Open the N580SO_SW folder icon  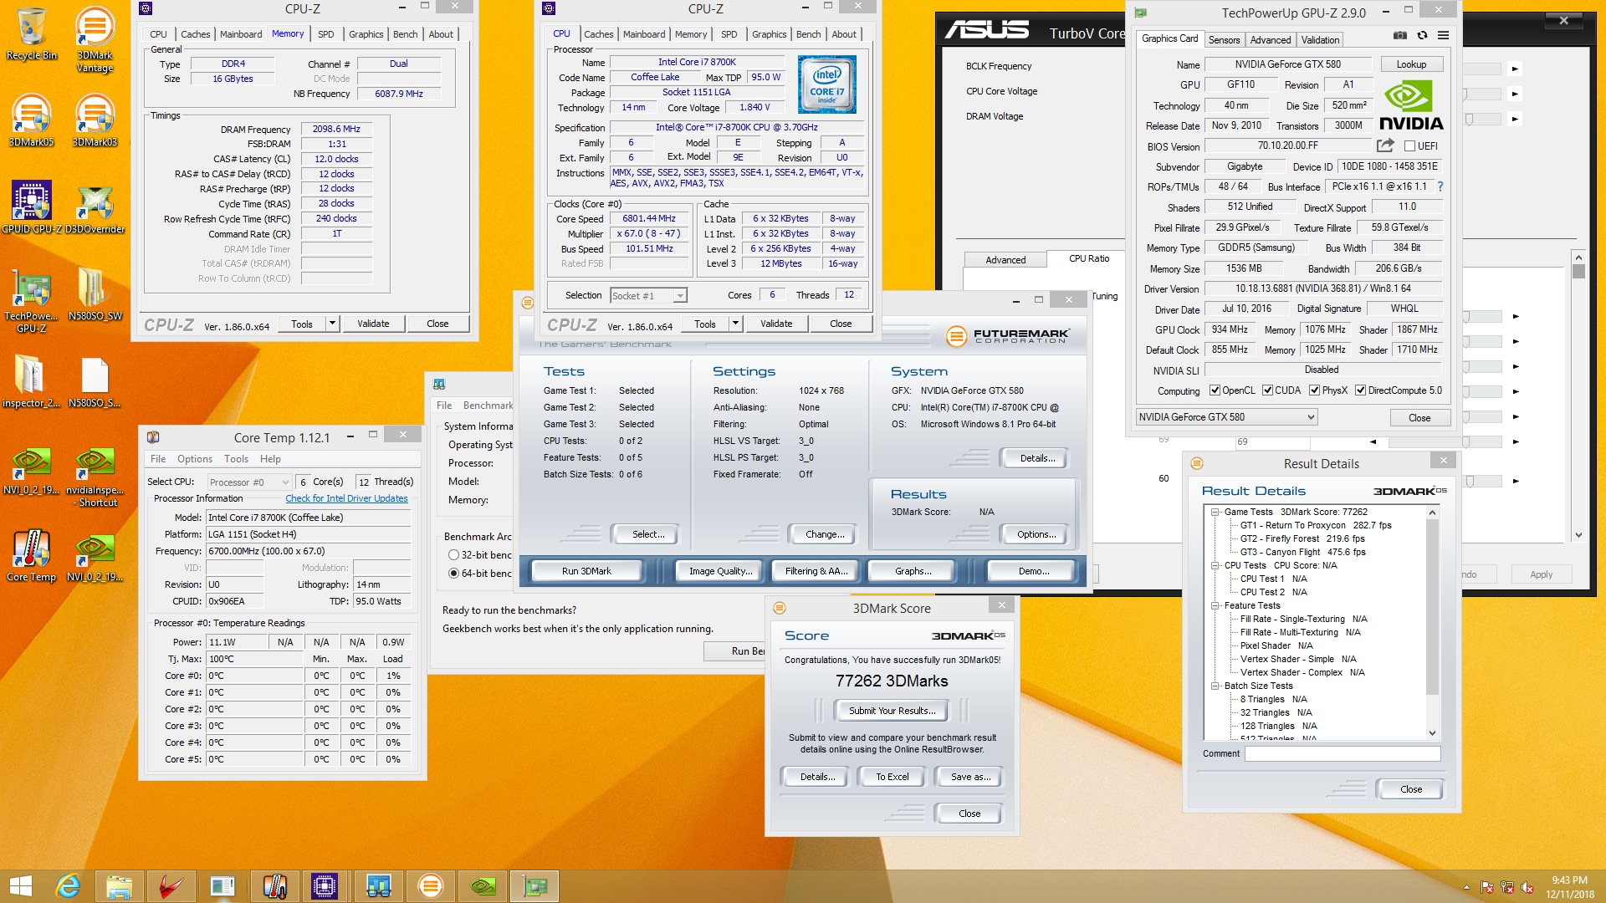point(95,295)
